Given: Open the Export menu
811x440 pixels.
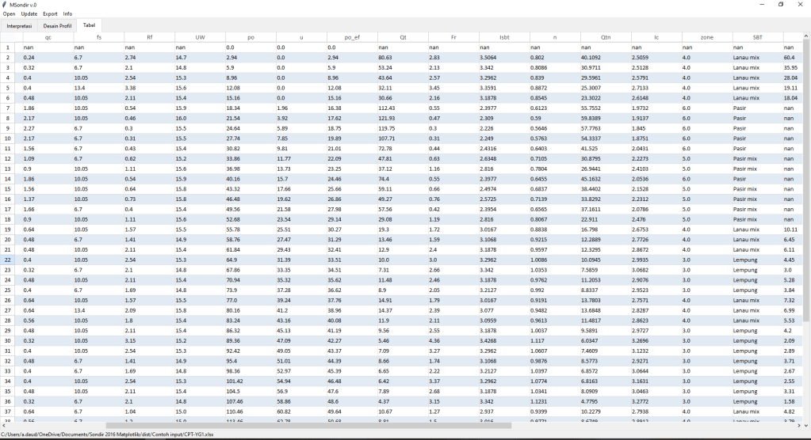Looking at the screenshot, I should tap(50, 14).
